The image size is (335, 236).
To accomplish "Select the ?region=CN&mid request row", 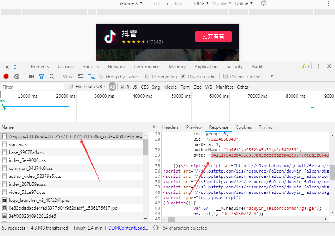I will (x=71, y=136).
